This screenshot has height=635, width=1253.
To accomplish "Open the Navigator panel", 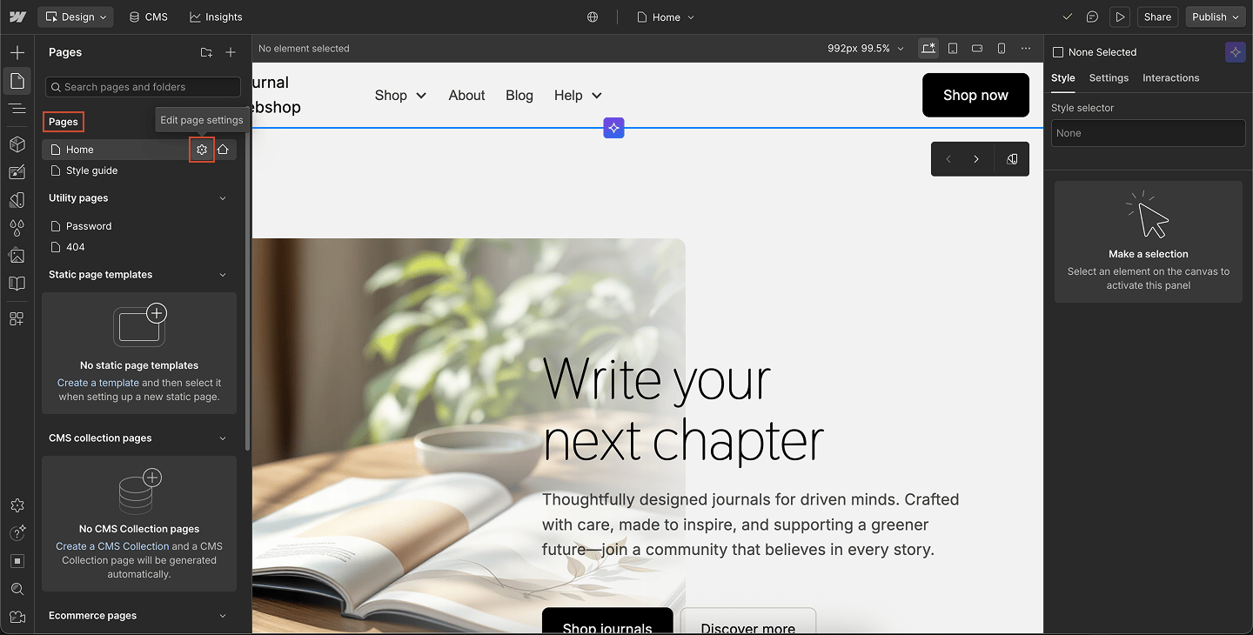I will pos(17,109).
